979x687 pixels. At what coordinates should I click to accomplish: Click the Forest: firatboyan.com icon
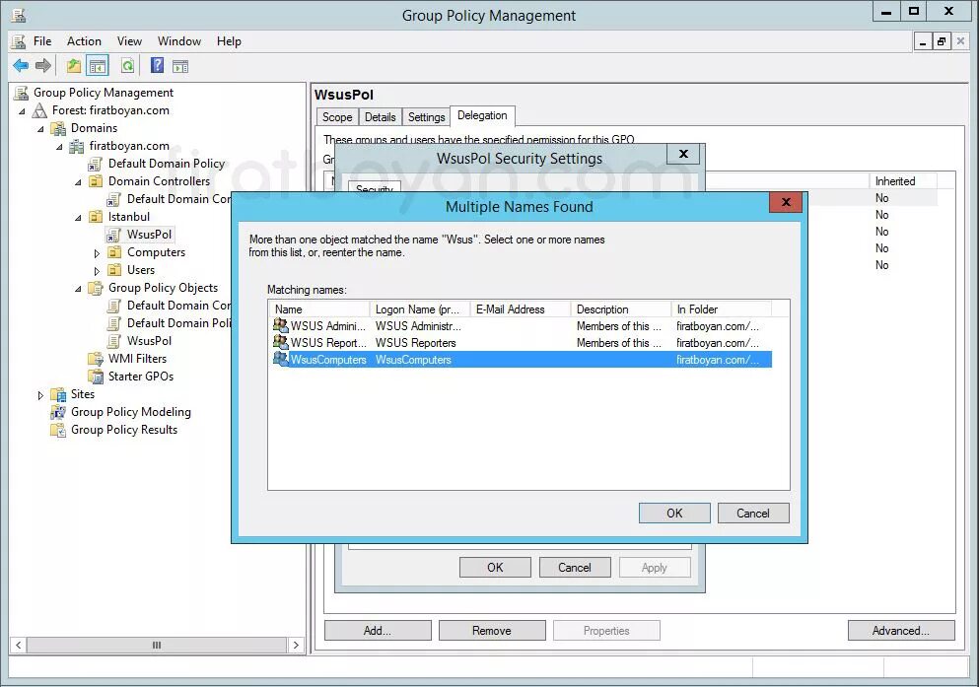pos(40,110)
